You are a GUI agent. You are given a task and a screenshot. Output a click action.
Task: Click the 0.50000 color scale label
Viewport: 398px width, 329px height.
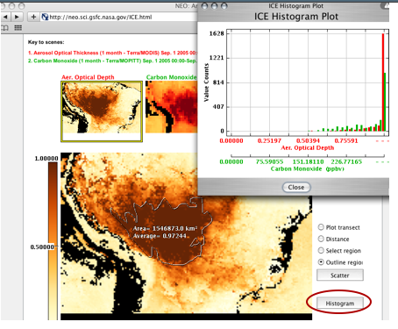42,247
